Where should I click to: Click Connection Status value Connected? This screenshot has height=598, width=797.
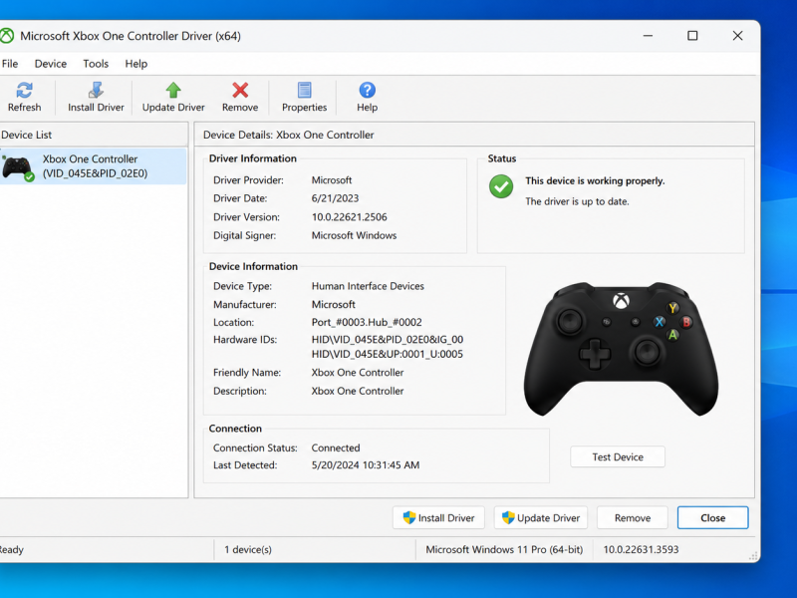tap(336, 448)
